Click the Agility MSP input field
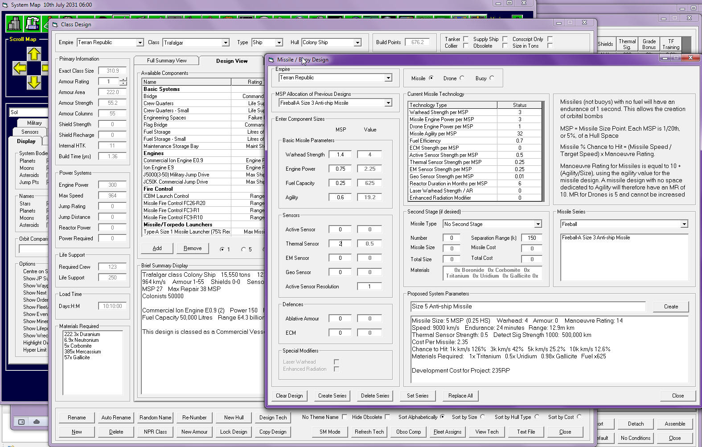Screen dimensions: 702x447 (340, 197)
